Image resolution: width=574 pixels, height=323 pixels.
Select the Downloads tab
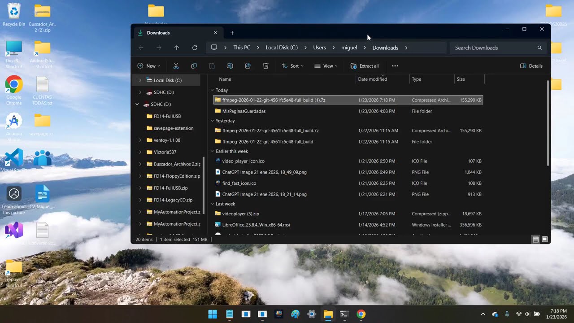178,33
